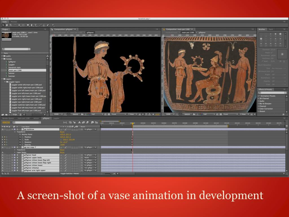Take snapshot in giftgiver composition viewer
This screenshot has height=217, width=289.
point(82,114)
